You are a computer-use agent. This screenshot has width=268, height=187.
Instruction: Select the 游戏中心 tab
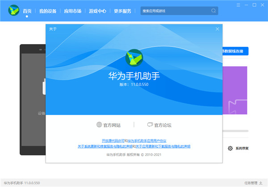98,11
